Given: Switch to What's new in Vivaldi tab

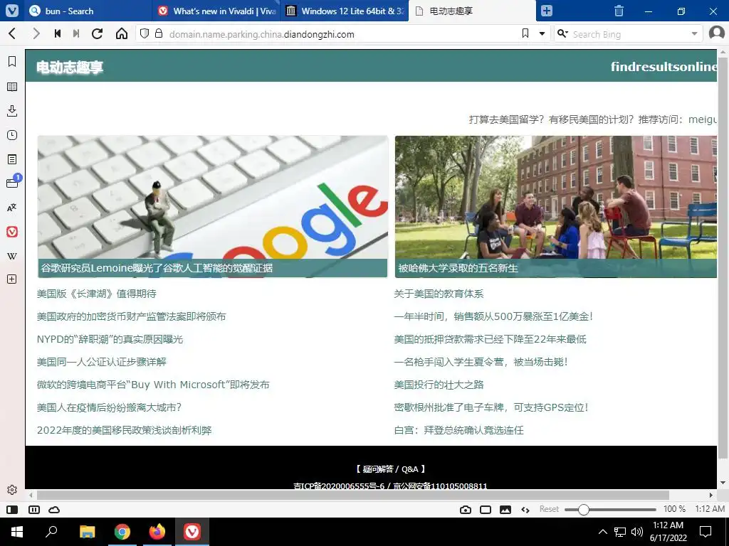Looking at the screenshot, I should (216, 11).
